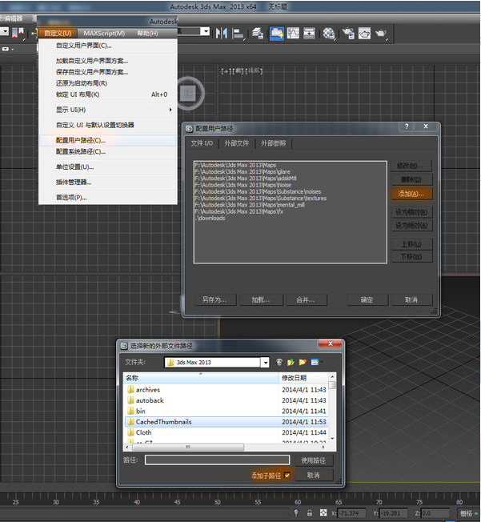
Task: Toggle absolute transform type-in mode icon
Action: pos(323,512)
